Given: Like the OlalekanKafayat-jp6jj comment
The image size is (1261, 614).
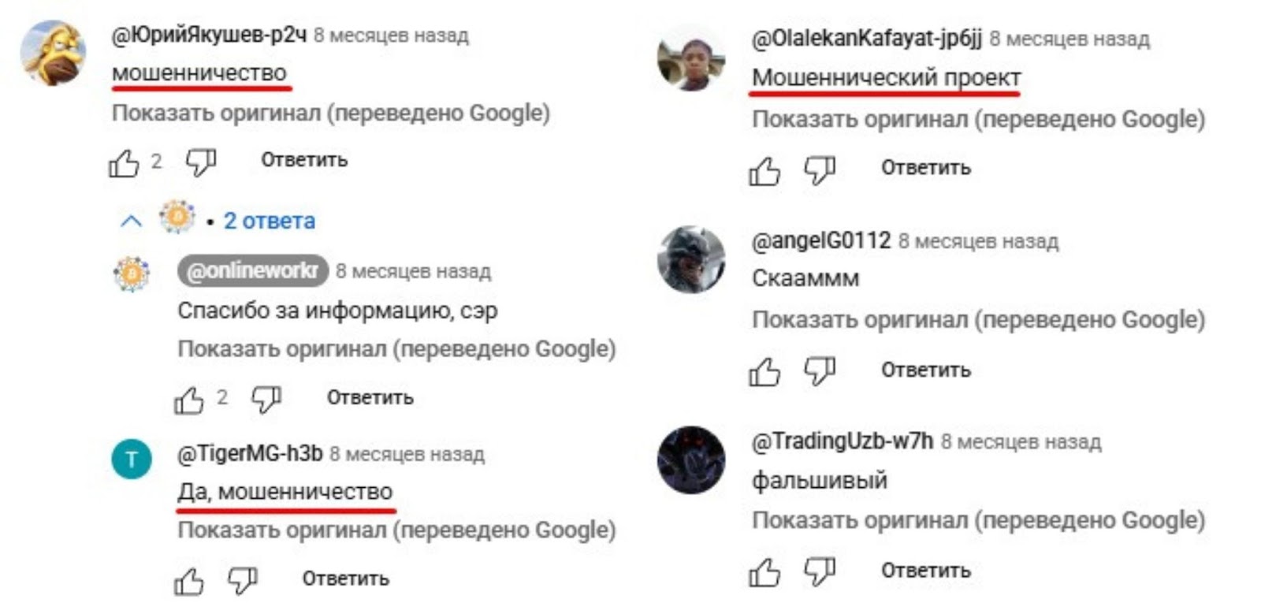Looking at the screenshot, I should pyautogui.click(x=764, y=171).
